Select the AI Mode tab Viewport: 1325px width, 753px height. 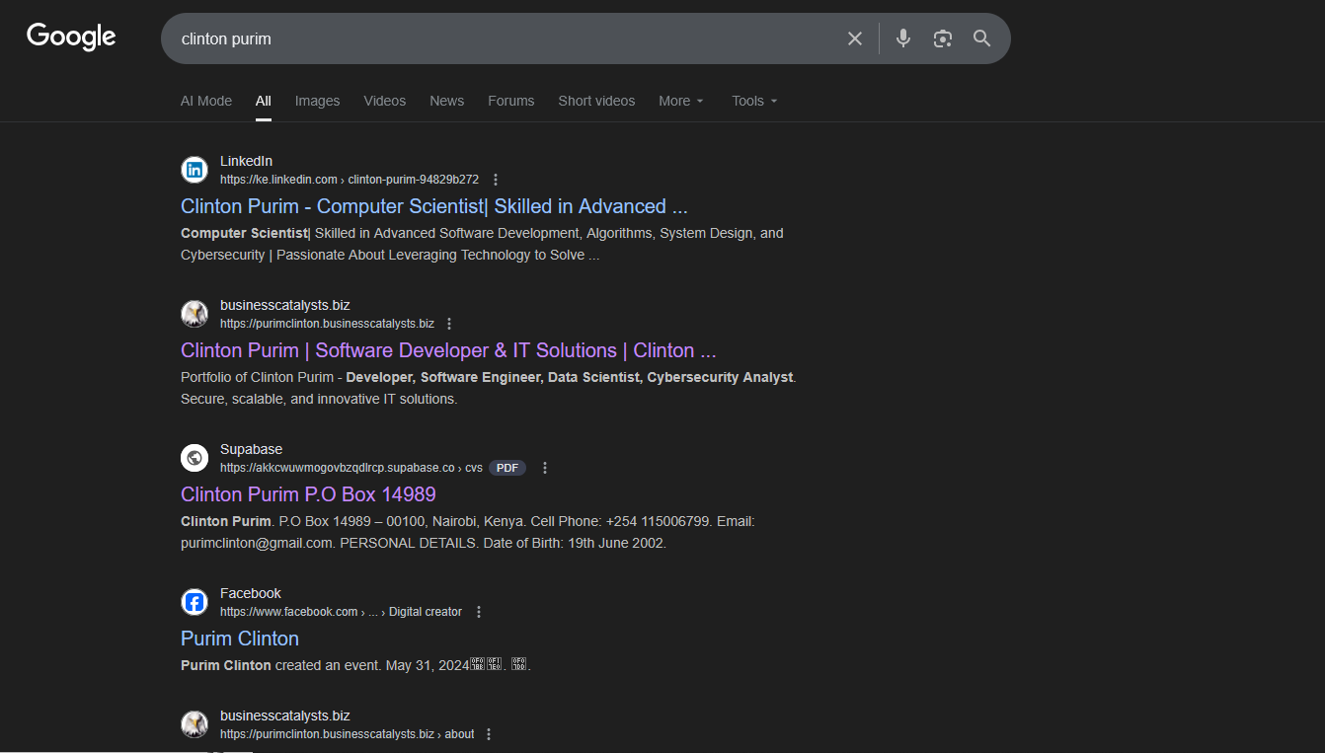tap(206, 101)
